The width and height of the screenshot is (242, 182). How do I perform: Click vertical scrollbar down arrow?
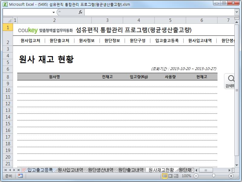[x=237, y=165]
